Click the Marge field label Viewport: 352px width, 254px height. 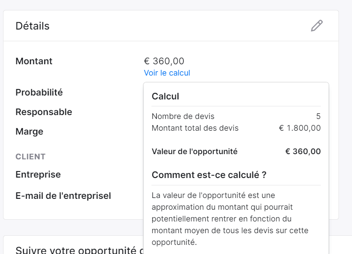(29, 132)
